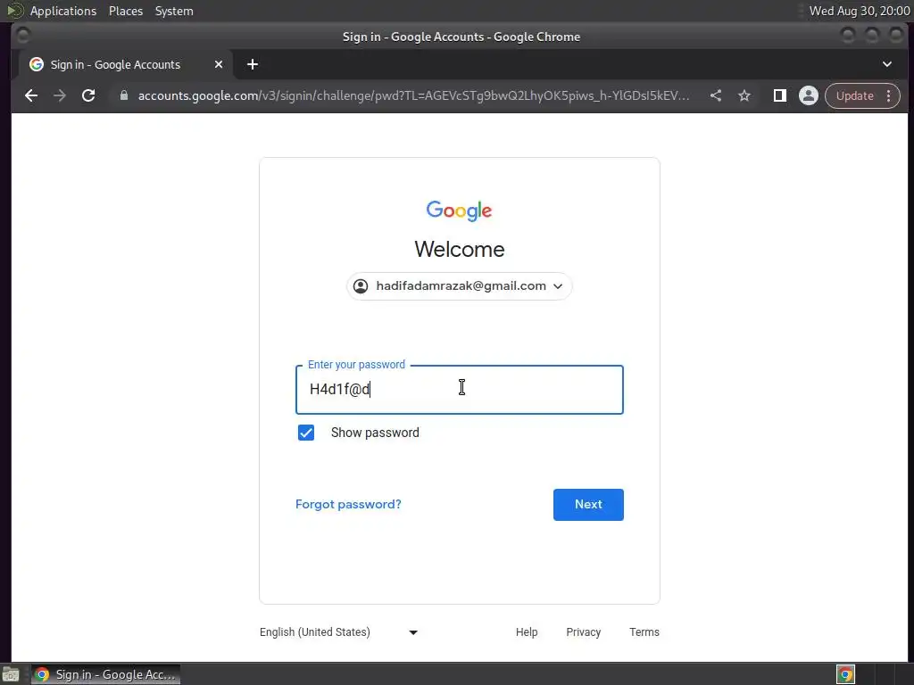Click the distro logo icon beside Applications
914x685 pixels.
point(14,11)
